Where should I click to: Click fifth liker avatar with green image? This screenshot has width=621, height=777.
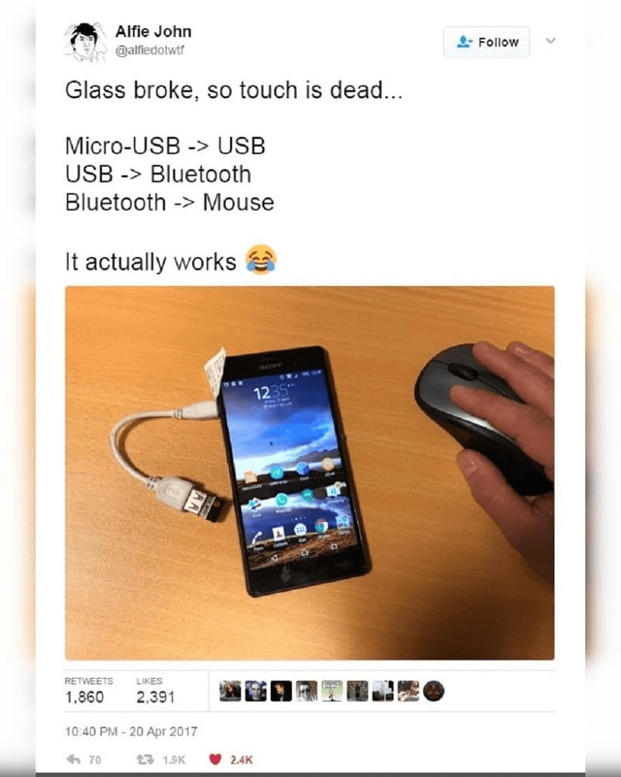[x=331, y=691]
